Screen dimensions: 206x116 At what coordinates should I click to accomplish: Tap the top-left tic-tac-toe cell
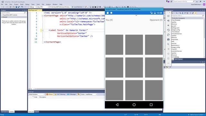(x=114, y=45)
